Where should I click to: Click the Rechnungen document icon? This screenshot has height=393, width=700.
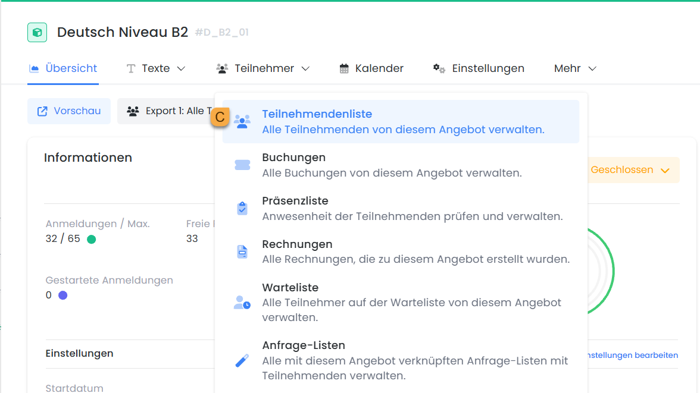(x=242, y=252)
